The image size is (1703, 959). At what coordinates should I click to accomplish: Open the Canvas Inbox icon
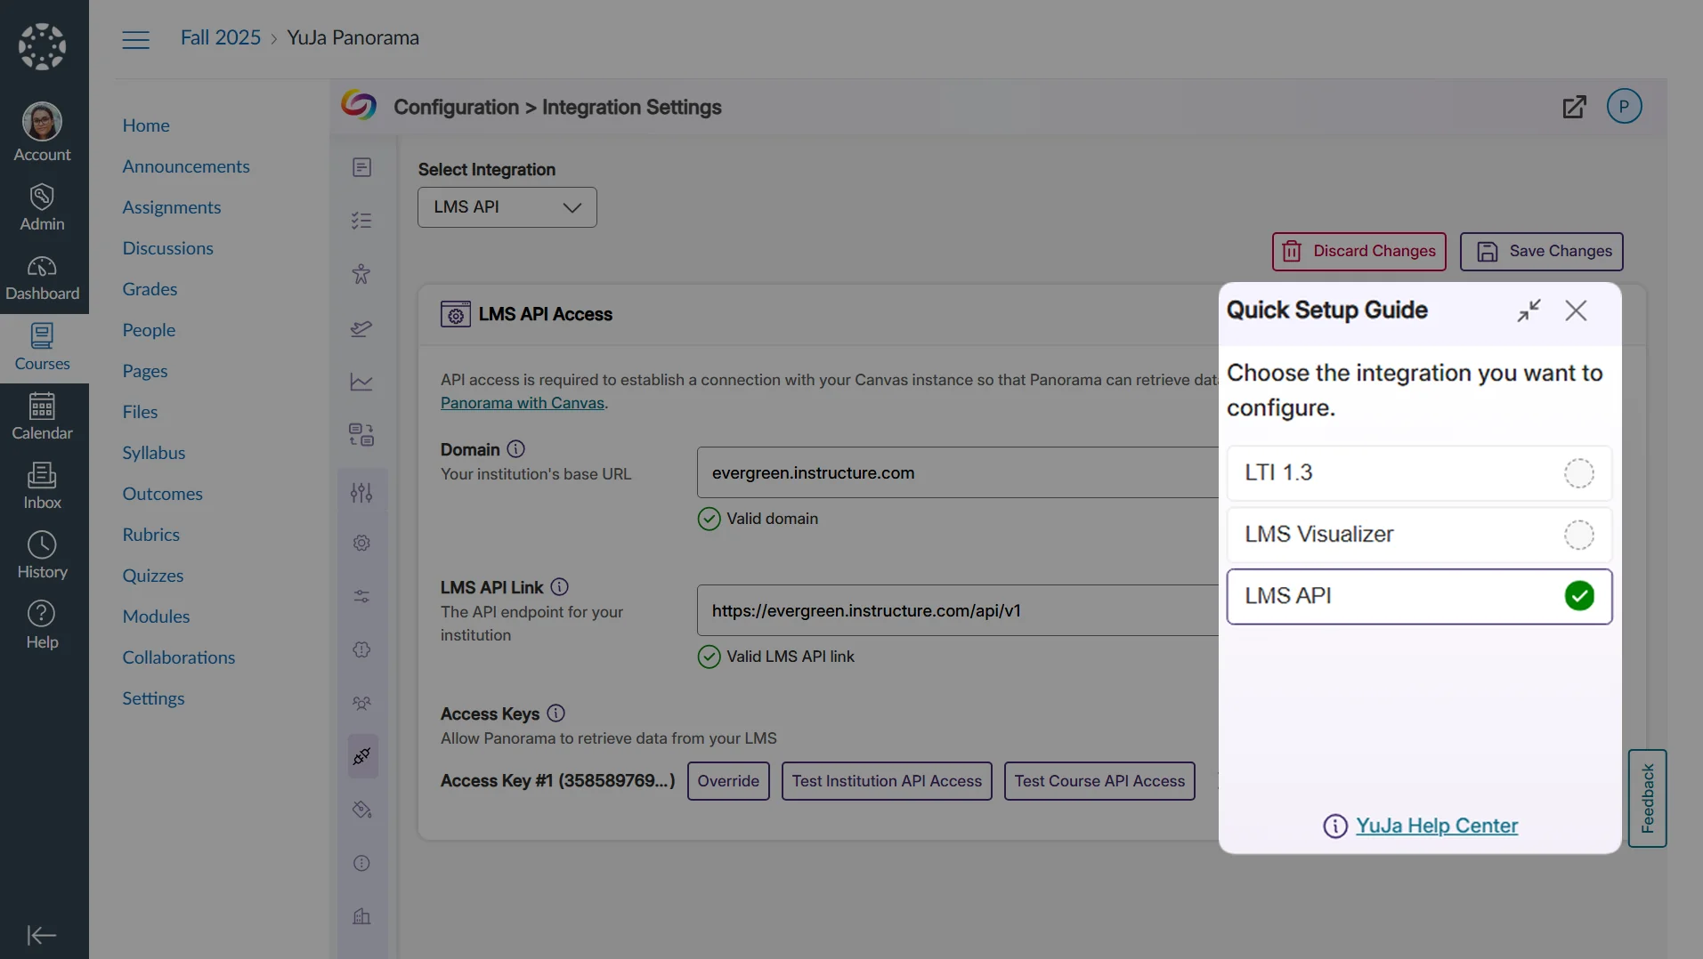(x=42, y=486)
